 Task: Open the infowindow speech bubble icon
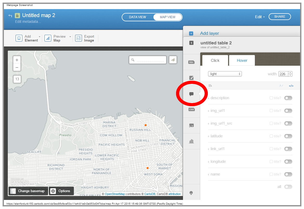tap(191, 94)
